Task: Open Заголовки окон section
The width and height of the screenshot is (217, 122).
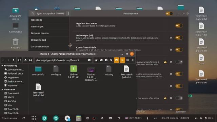Action: pos(49,47)
